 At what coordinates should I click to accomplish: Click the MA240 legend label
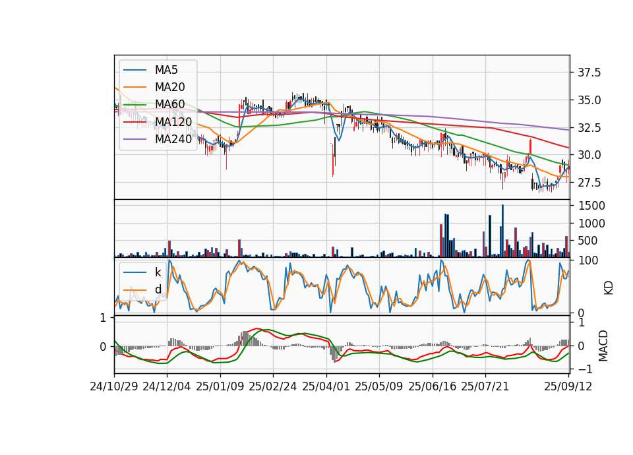(173, 139)
